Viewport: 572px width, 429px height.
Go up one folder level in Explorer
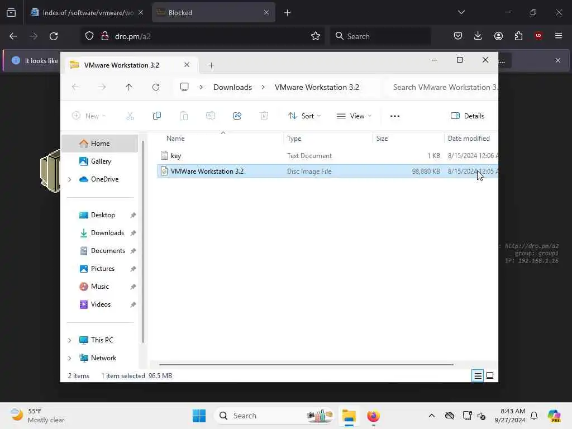[x=129, y=87]
